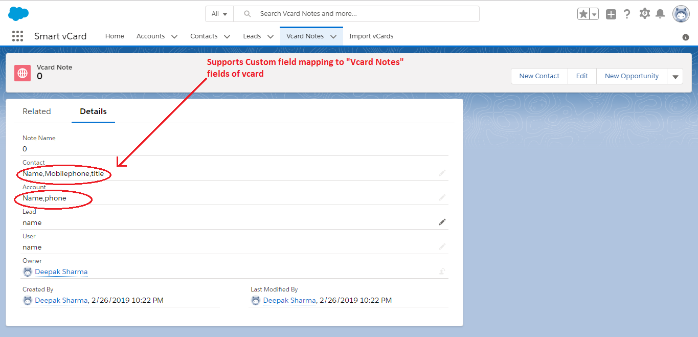Open the search scope All dropdown
698x337 pixels.
pyautogui.click(x=219, y=14)
